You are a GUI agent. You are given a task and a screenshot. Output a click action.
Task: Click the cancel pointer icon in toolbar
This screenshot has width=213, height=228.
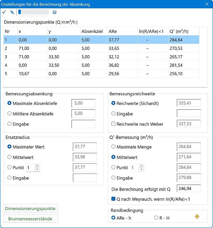coord(12,12)
